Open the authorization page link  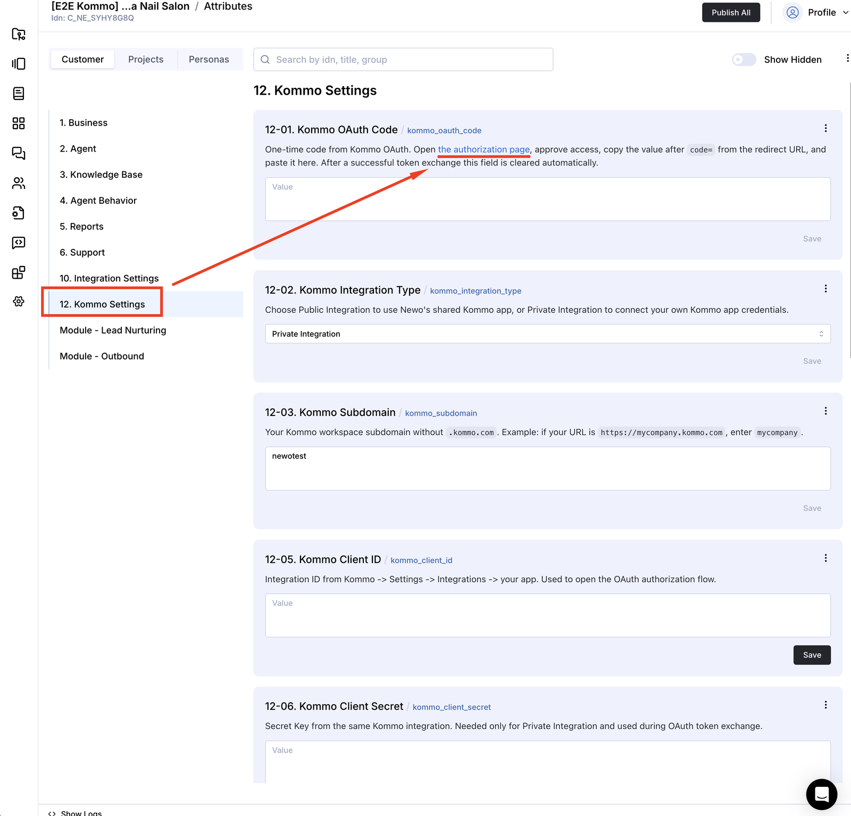483,149
